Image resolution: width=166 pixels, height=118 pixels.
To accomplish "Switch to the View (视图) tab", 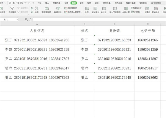I will (x=89, y=3).
